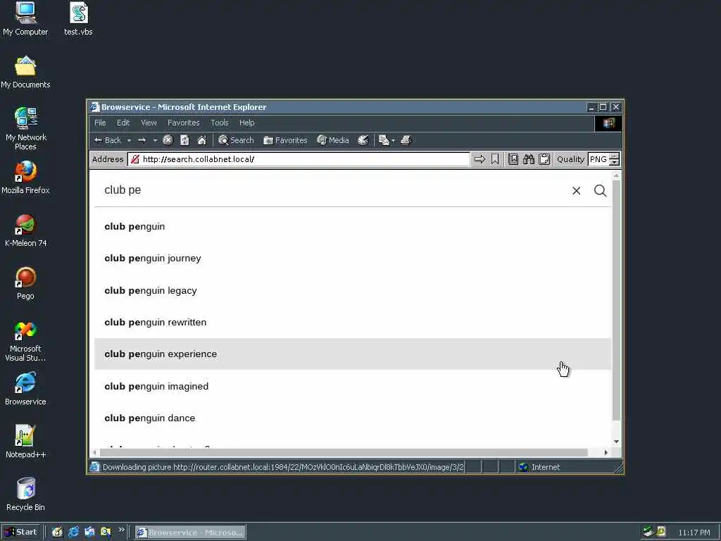The height and width of the screenshot is (541, 721).
Task: Add a bookmark with the bookmark icon
Action: click(495, 159)
